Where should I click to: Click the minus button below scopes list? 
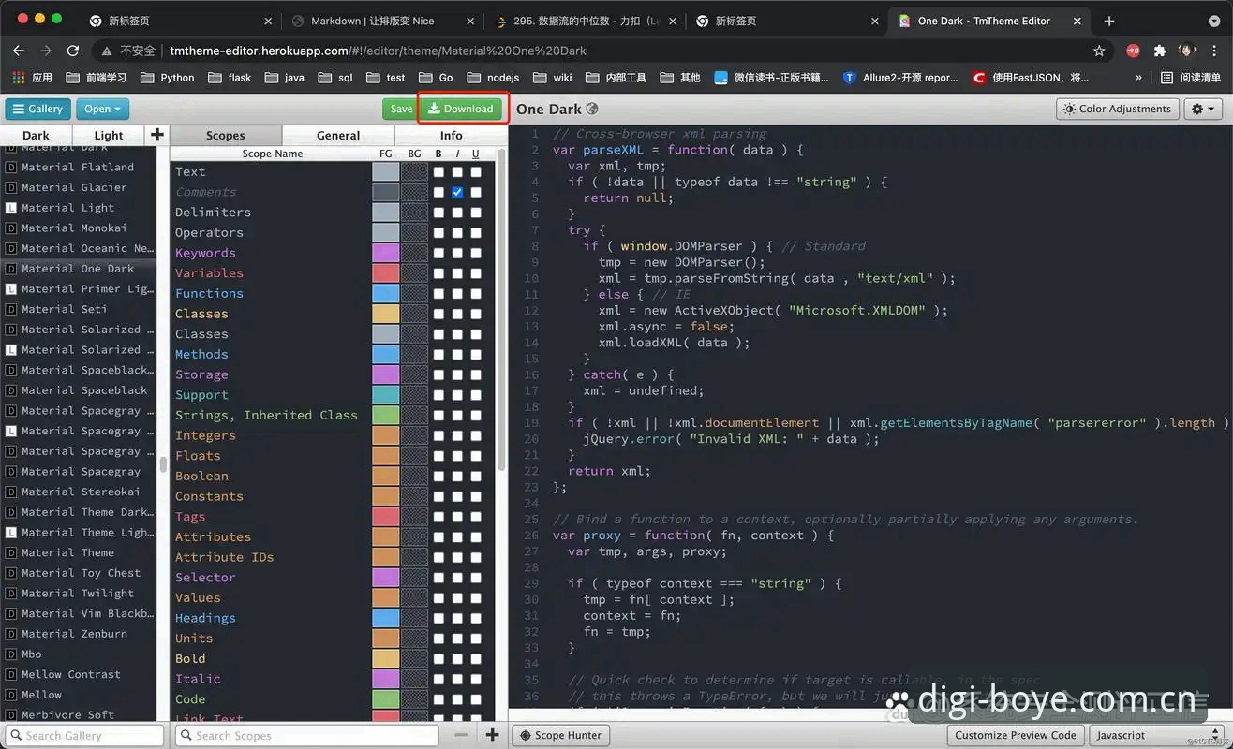click(459, 735)
